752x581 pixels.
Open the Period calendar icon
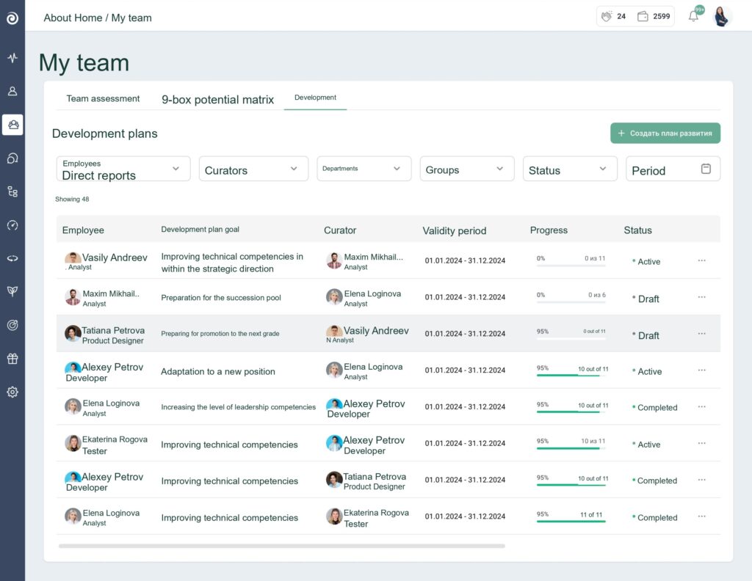(x=706, y=169)
